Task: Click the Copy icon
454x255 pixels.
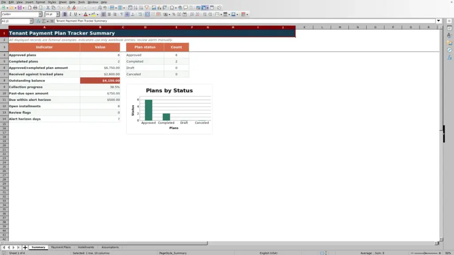Action: click(53, 8)
